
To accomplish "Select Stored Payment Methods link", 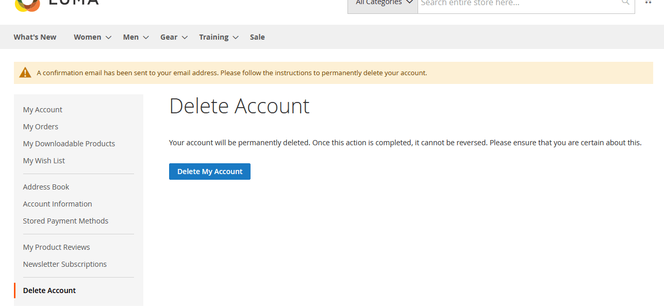I will [x=65, y=221].
